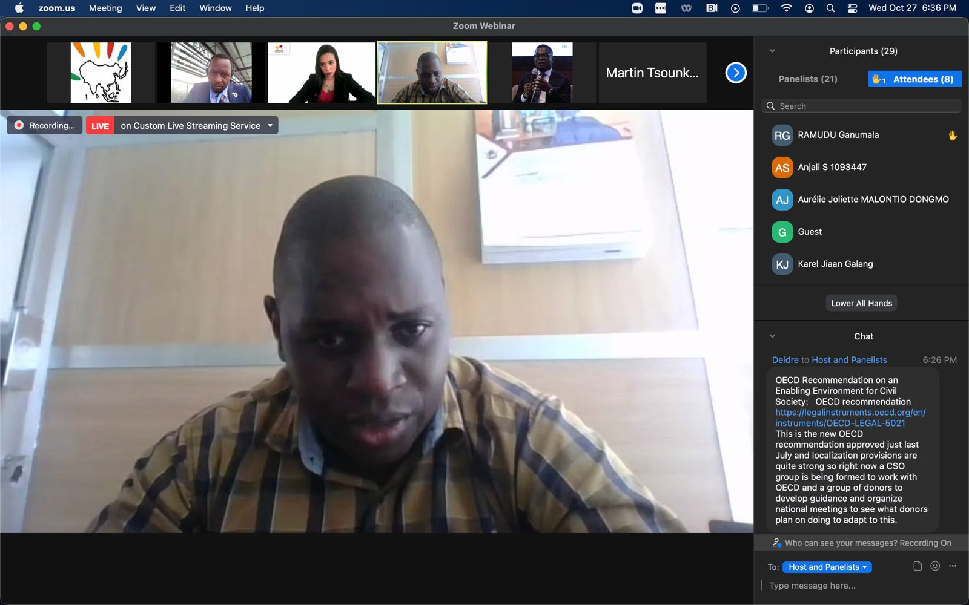
Task: Select the woman in black blazer thumbnail
Action: (x=322, y=73)
